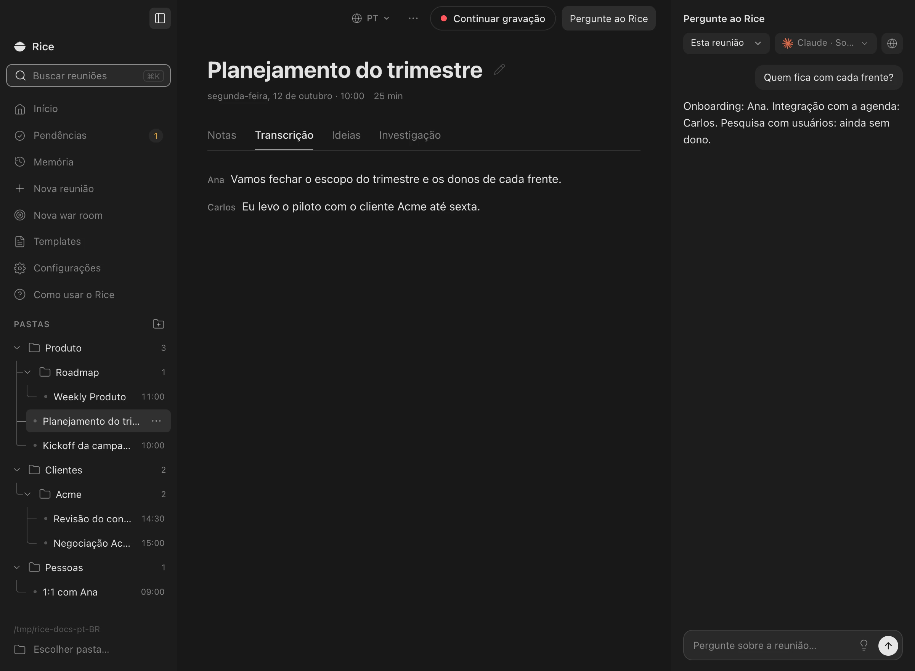Screen dimensions: 915x671
Task: Open the three-dots menu in top bar
Action: point(413,18)
